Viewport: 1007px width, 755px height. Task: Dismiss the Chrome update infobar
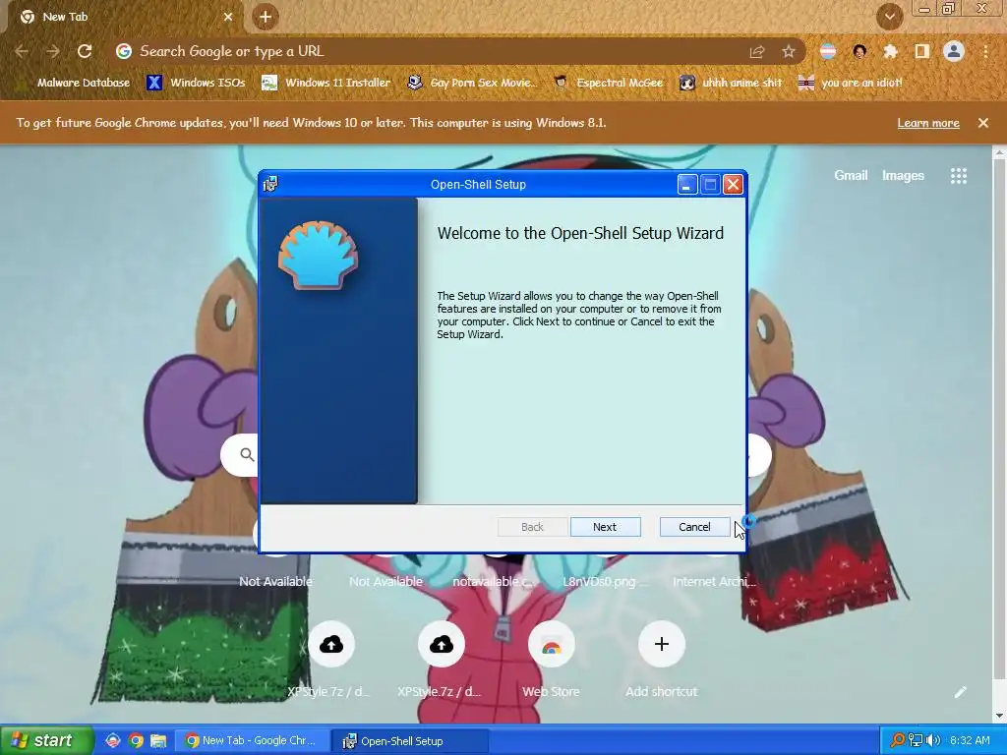982,123
